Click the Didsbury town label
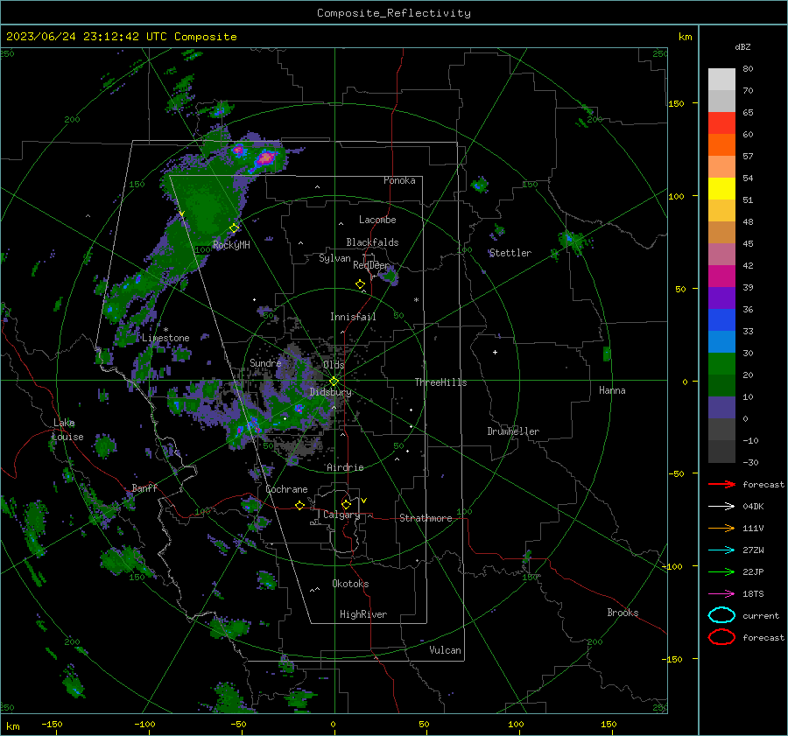 coord(330,392)
